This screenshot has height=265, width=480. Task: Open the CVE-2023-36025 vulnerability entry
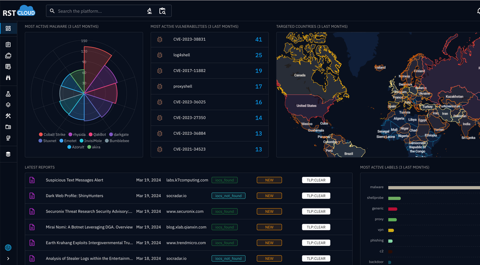pyautogui.click(x=209, y=102)
